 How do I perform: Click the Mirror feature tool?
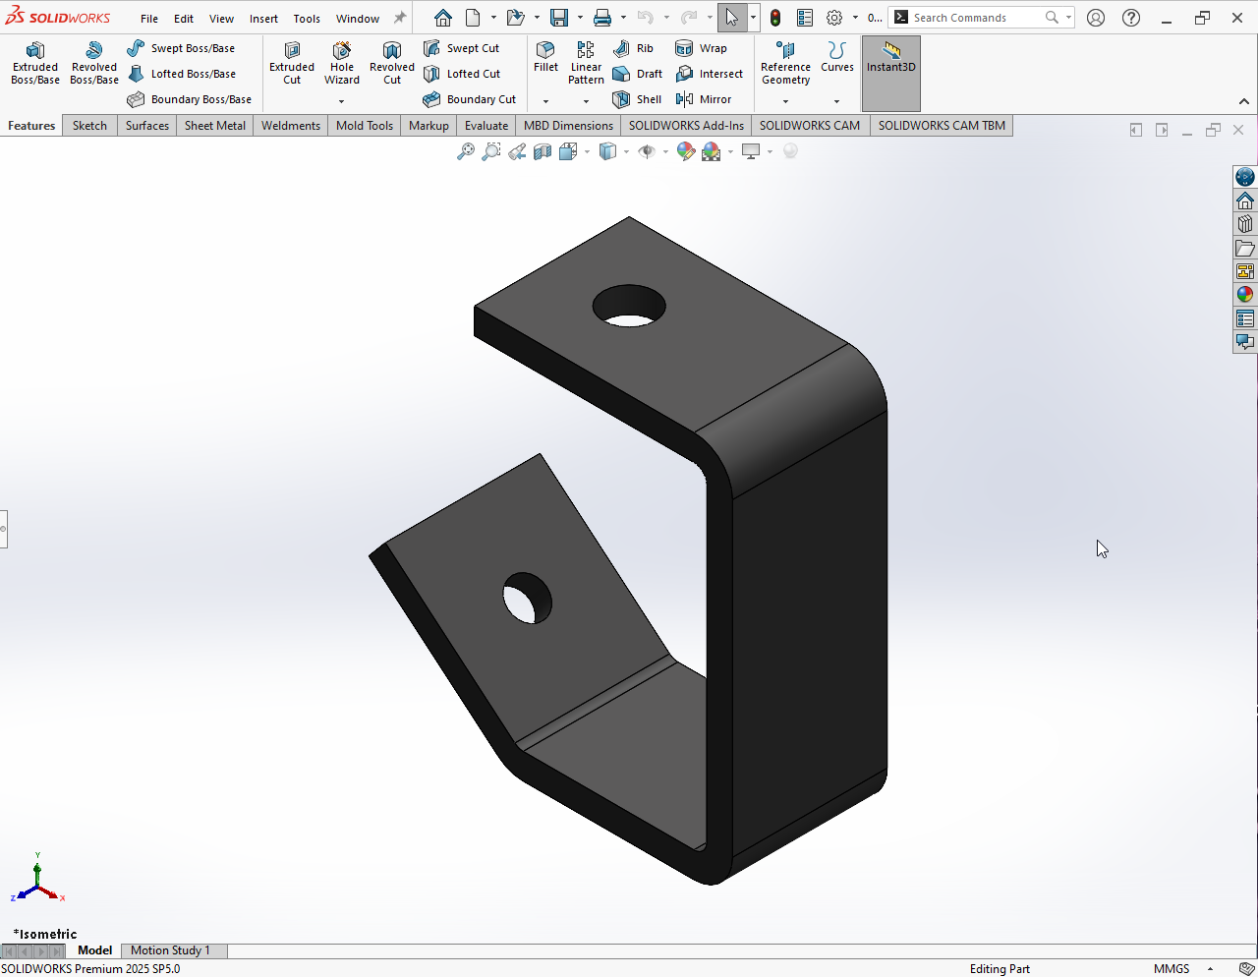(x=704, y=99)
